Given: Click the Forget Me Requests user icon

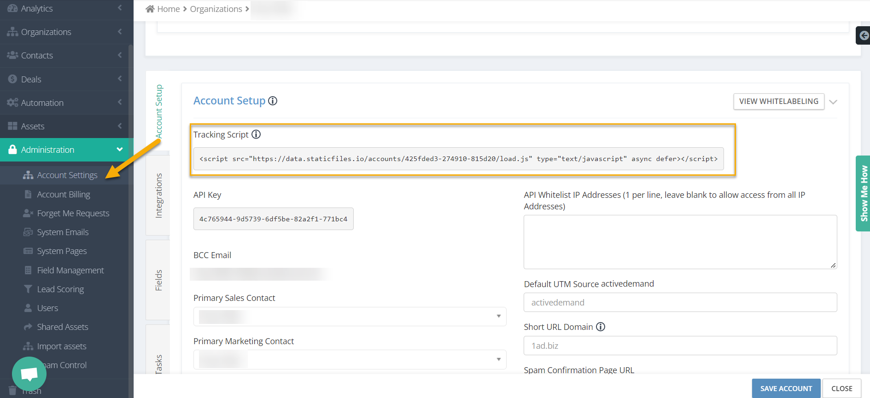Looking at the screenshot, I should pyautogui.click(x=28, y=213).
